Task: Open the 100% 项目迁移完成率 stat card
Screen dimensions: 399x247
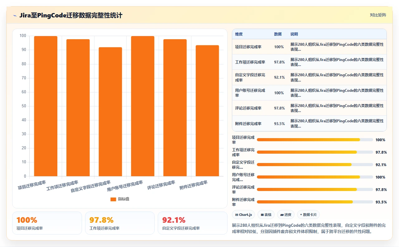Action: (x=47, y=223)
